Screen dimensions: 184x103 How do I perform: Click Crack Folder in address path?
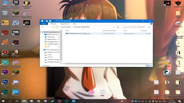tap(66, 27)
